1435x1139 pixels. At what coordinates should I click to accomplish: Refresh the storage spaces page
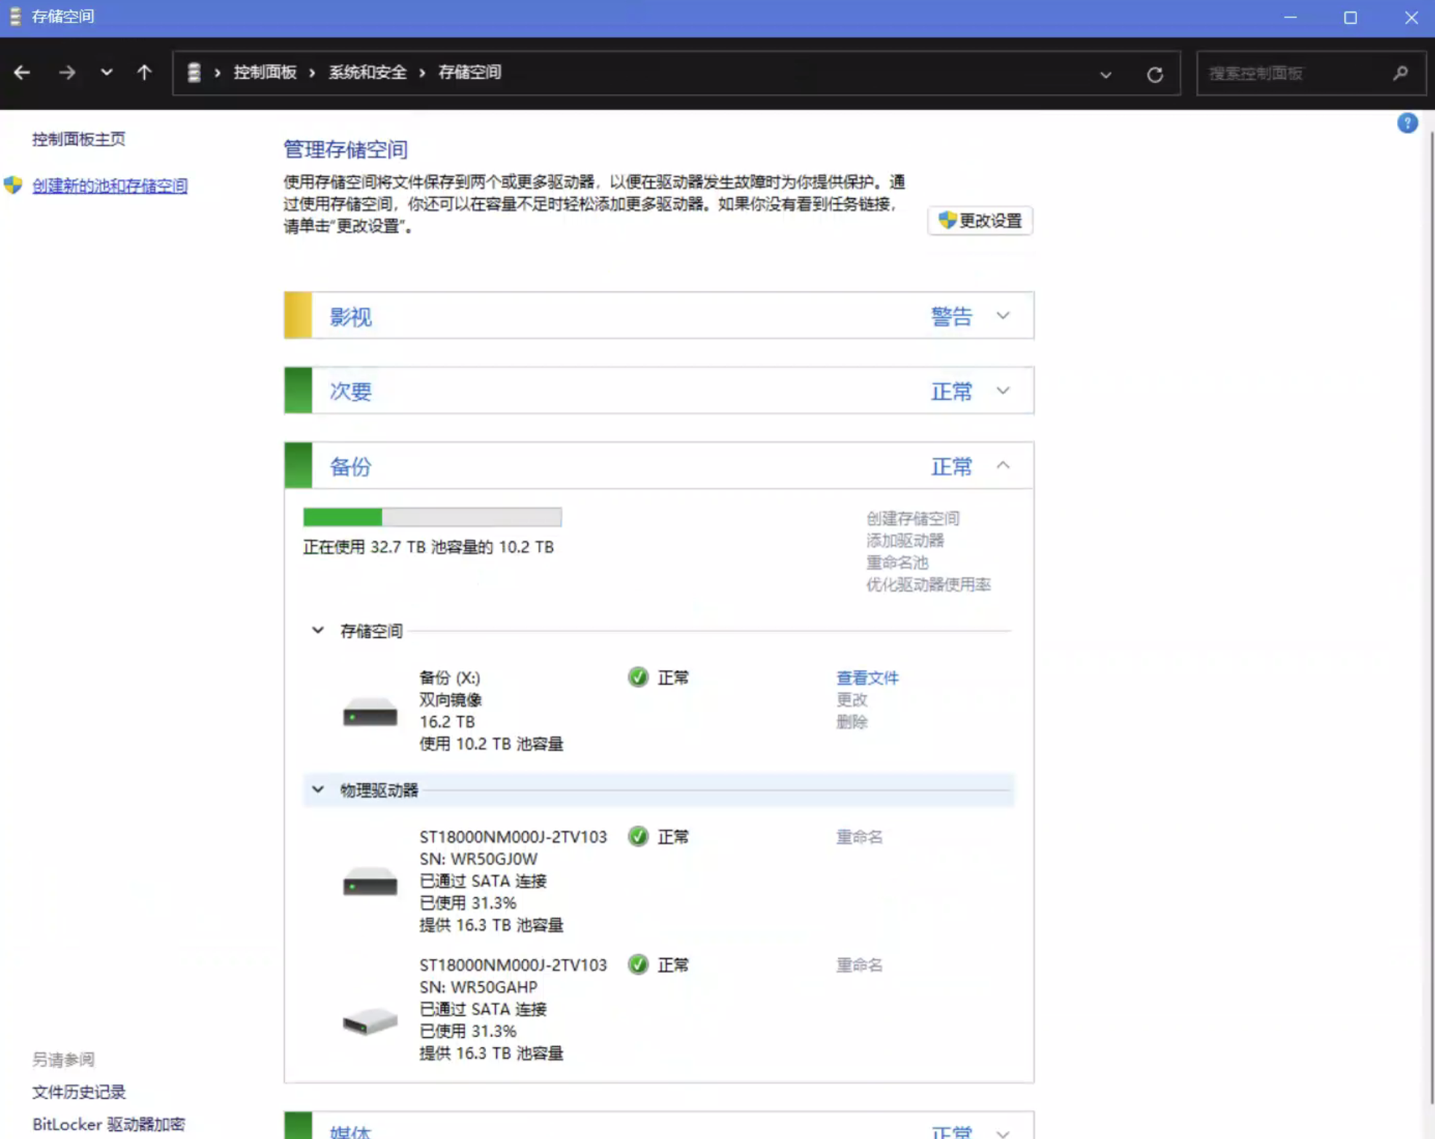coord(1155,74)
